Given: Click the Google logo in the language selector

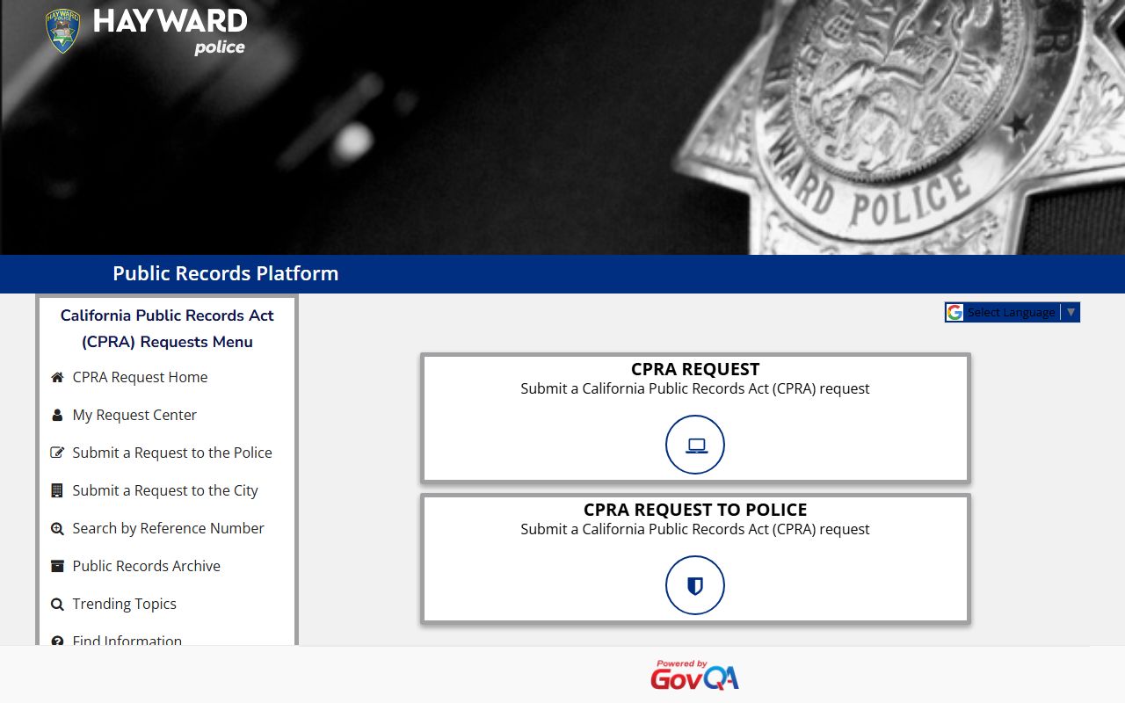Looking at the screenshot, I should coord(954,312).
